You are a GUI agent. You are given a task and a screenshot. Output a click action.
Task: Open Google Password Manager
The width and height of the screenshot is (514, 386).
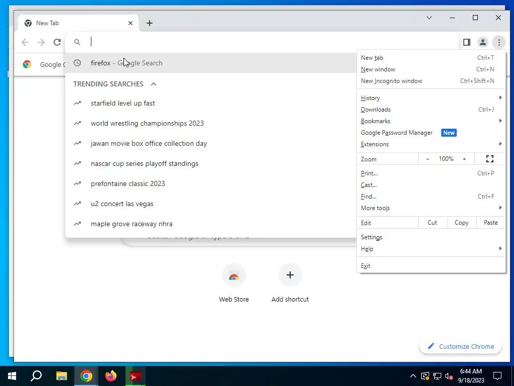click(431, 133)
